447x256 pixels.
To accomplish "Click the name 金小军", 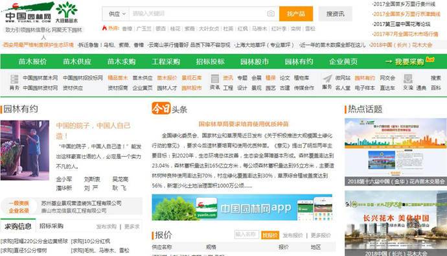I will (x=64, y=180).
